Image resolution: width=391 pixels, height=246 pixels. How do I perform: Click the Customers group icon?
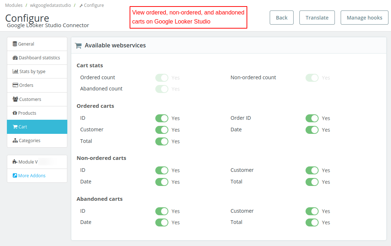click(x=15, y=99)
